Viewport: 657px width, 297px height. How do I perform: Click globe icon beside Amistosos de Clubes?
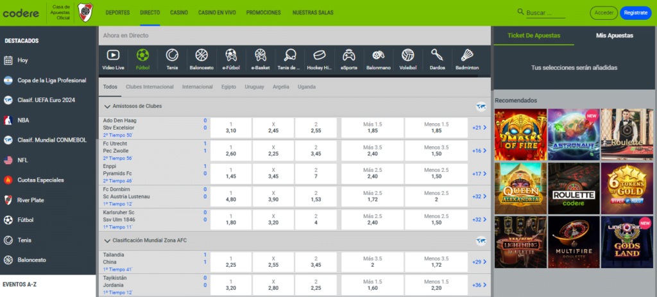click(x=481, y=106)
